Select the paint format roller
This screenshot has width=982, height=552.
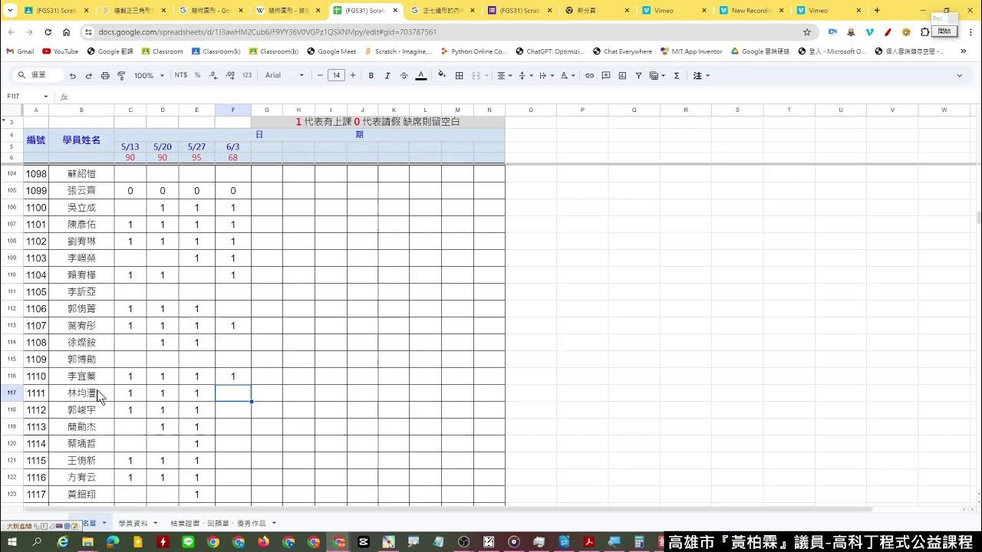point(121,76)
